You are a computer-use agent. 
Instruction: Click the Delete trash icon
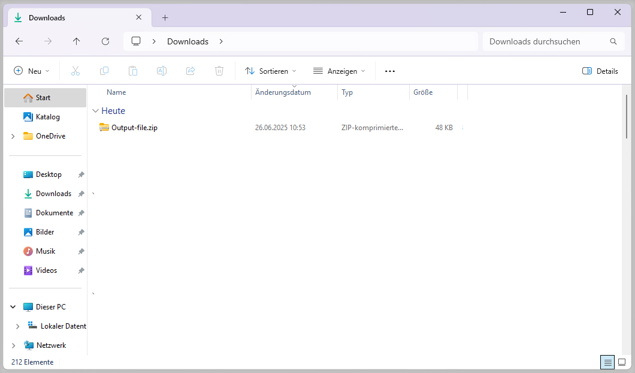tap(219, 71)
